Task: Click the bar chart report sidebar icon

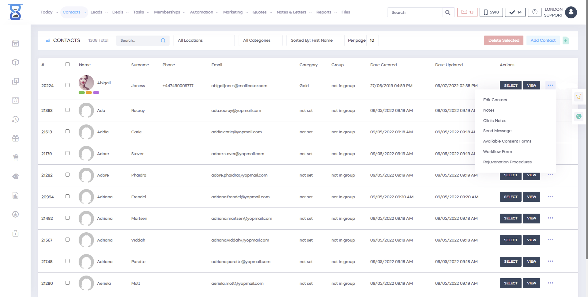Action: (16, 196)
